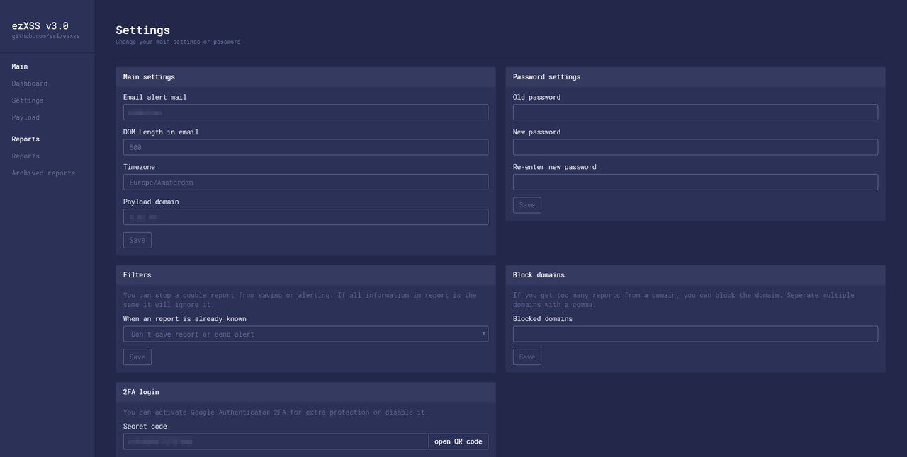Viewport: 907px width, 457px height.
Task: Click the Old password field
Action: (x=695, y=112)
